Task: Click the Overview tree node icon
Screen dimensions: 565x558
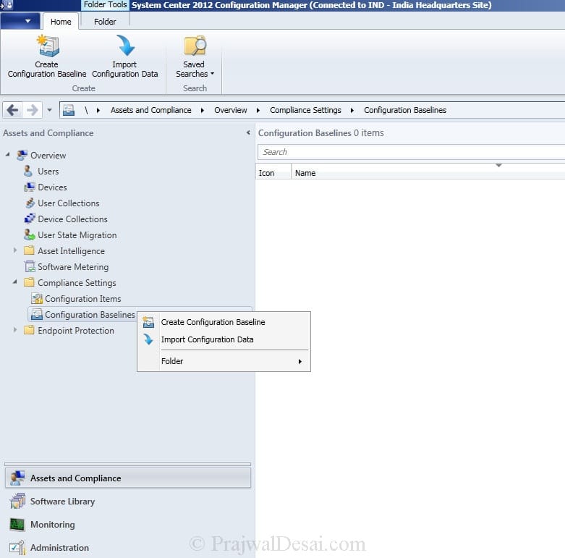Action: 22,156
